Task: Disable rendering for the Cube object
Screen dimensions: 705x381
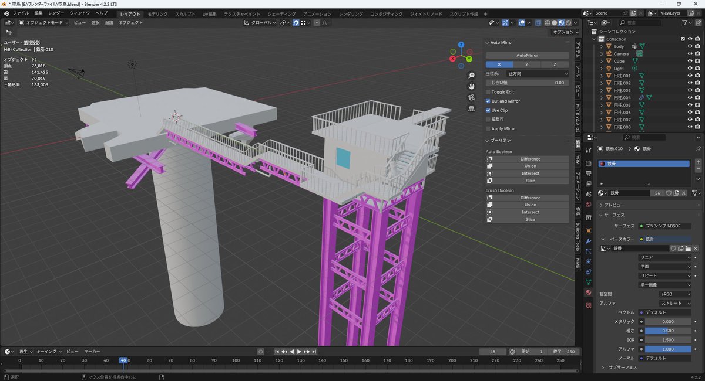Action: 698,61
